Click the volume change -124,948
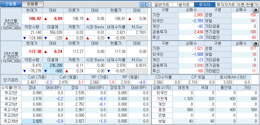This screenshot has height=125, width=260. 35,38
